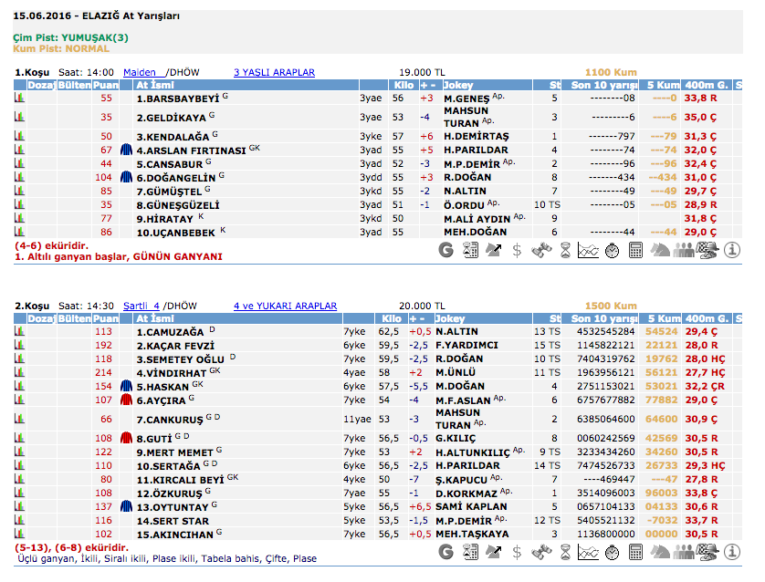Open the stopwatch icon under race 1
The height and width of the screenshot is (582, 765).
point(612,249)
